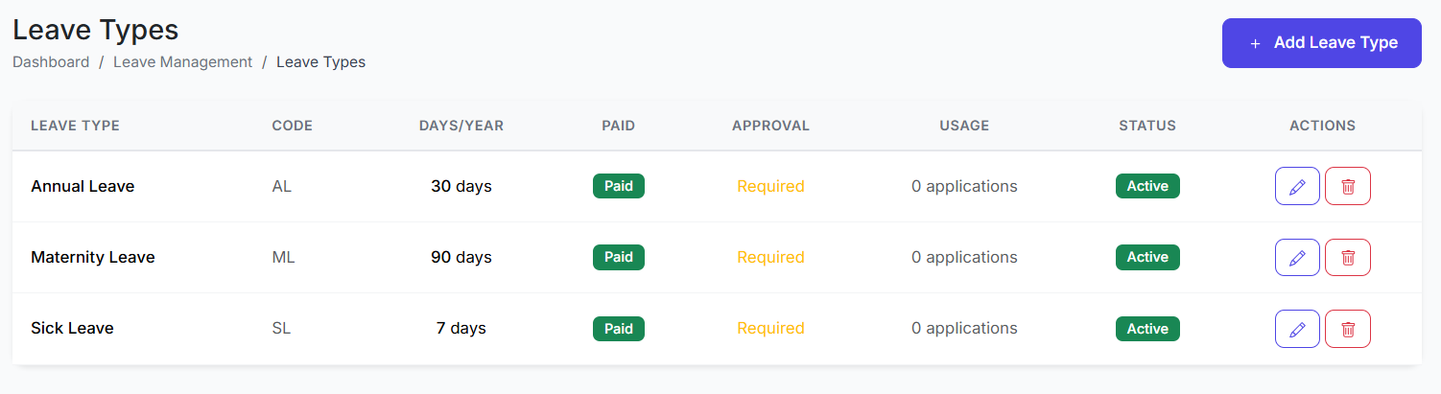Click the Paid badge for Annual Leave
The height and width of the screenshot is (394, 1441).
coord(618,186)
